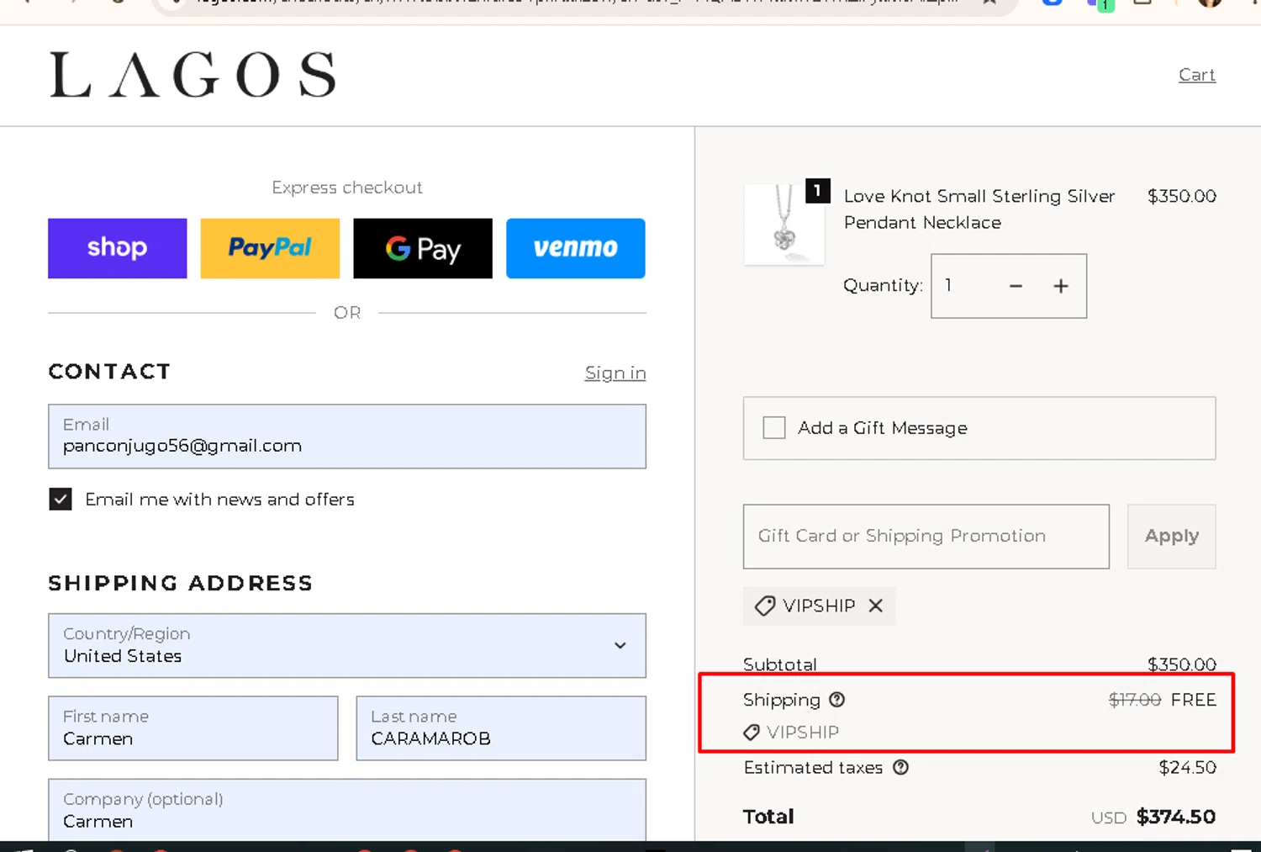
Task: Check the Add a Gift Message box
Action: (x=774, y=427)
